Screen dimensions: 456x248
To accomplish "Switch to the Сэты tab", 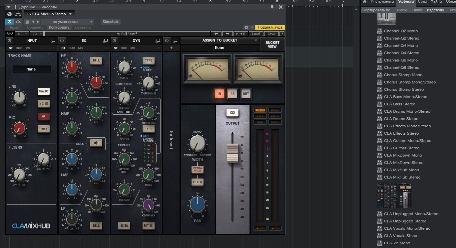I will click(422, 2).
